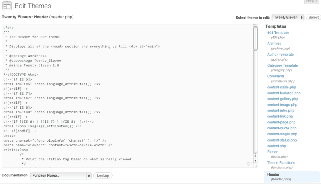Open the Comments template
321x184 pixels.
coord(276,76)
